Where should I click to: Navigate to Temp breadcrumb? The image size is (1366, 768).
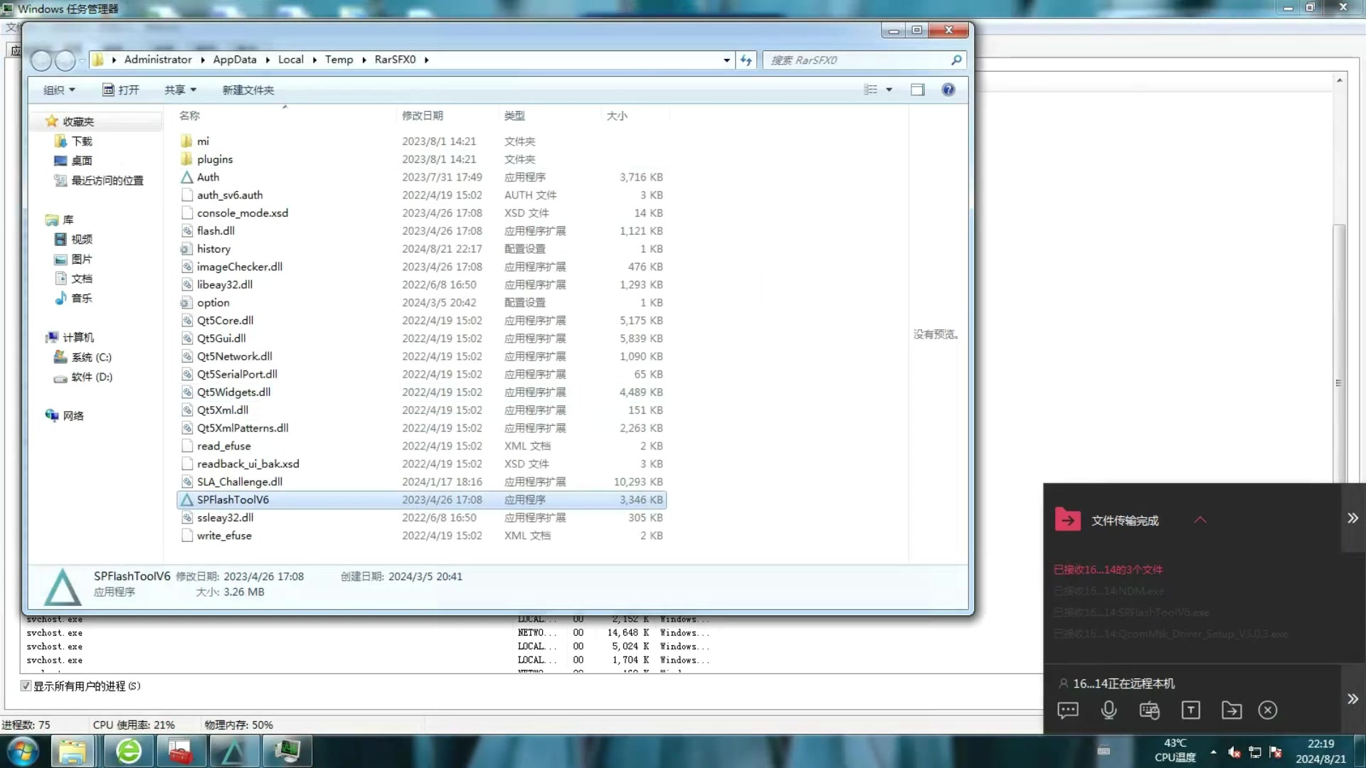[339, 60]
